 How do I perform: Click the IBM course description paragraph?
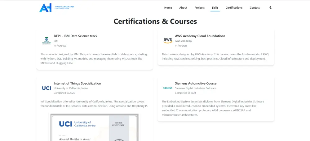[94, 59]
